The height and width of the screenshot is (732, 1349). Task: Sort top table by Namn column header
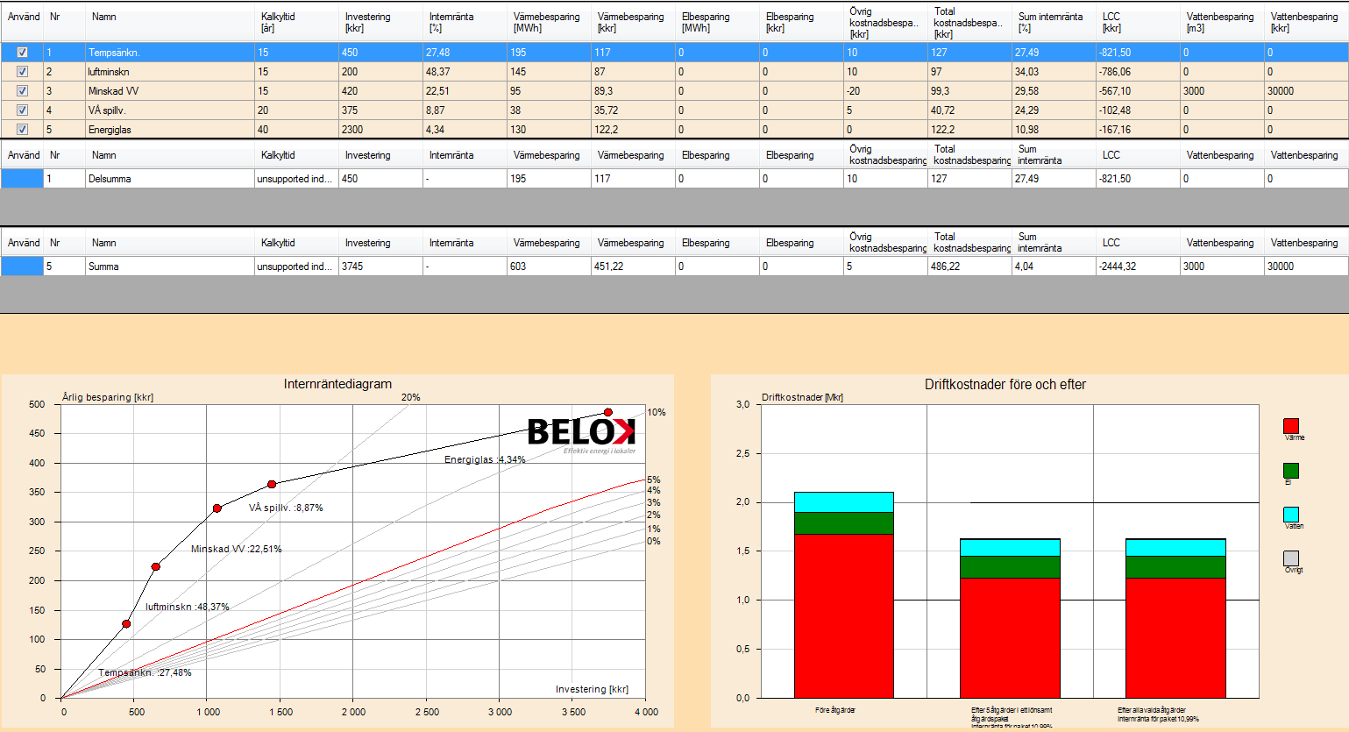point(171,22)
